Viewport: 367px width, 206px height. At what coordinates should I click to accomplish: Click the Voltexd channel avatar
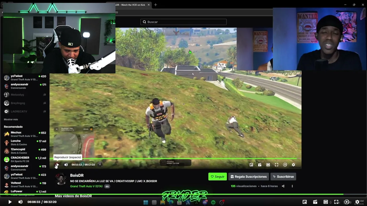click(7, 185)
